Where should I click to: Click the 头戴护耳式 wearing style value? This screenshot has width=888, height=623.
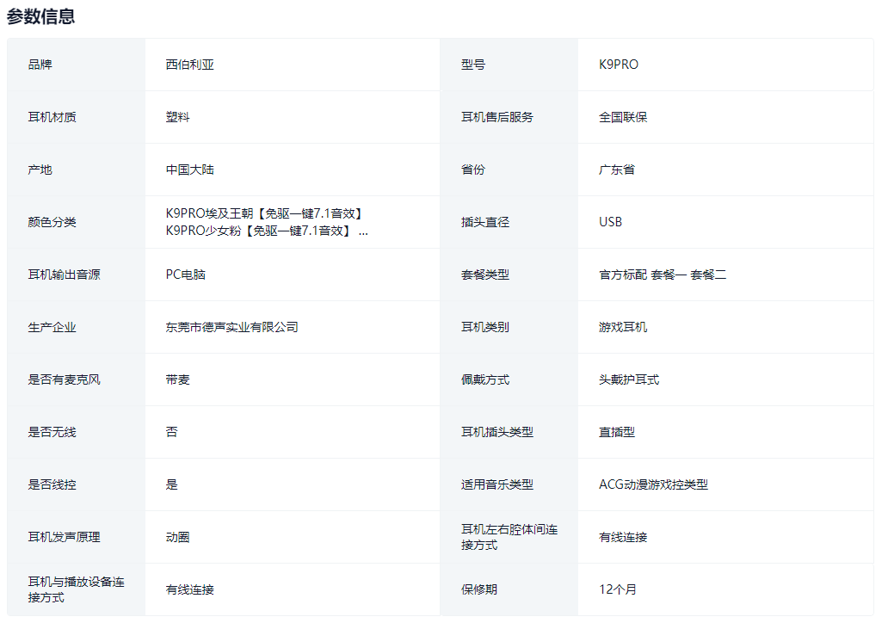point(629,379)
